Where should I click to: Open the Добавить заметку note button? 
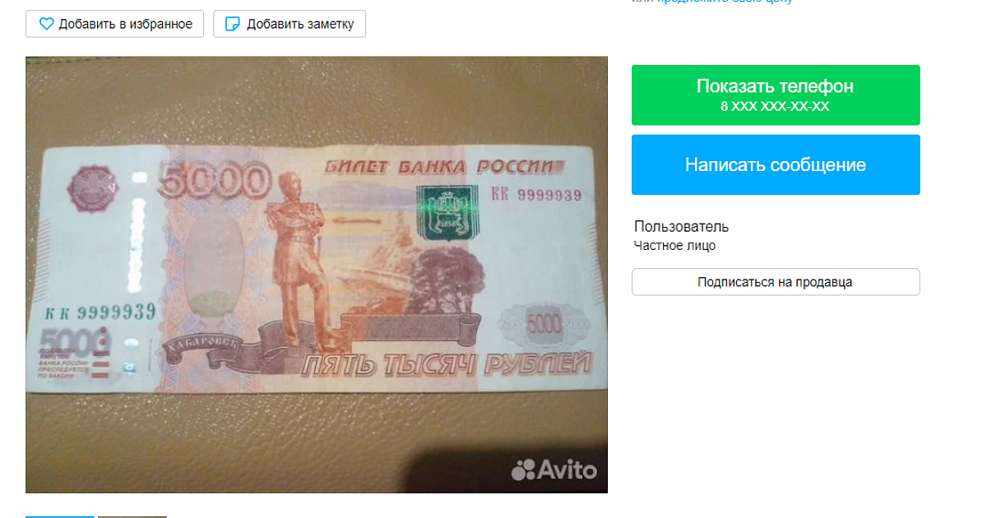(290, 24)
